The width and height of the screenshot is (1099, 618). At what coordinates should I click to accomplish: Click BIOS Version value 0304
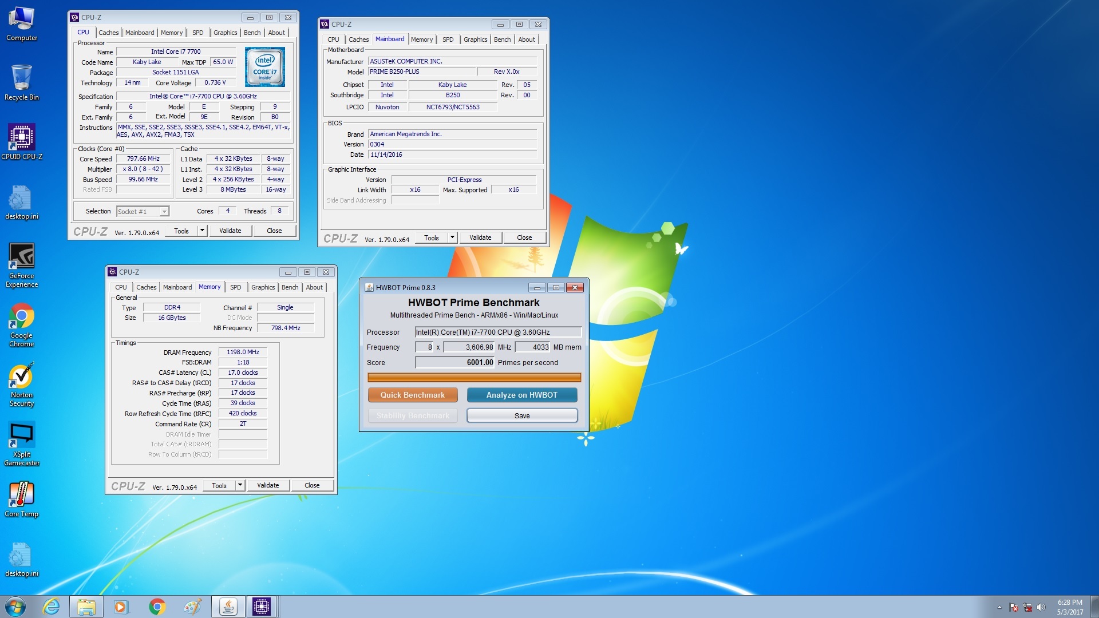pyautogui.click(x=452, y=144)
